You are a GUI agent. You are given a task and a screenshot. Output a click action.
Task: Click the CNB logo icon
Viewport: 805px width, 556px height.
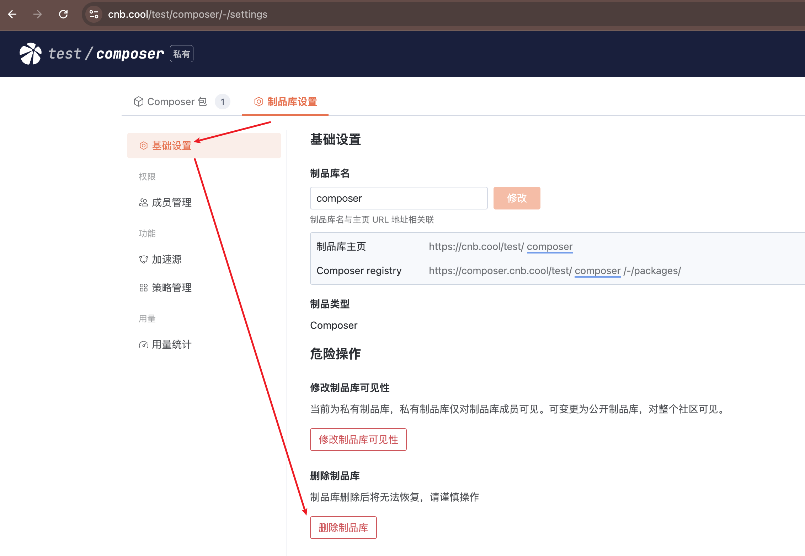point(31,54)
